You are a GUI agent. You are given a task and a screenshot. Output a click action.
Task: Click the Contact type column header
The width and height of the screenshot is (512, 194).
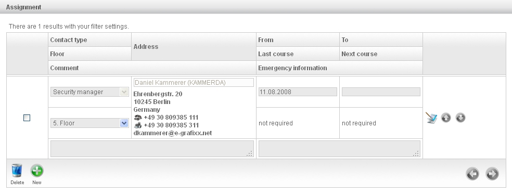click(69, 40)
